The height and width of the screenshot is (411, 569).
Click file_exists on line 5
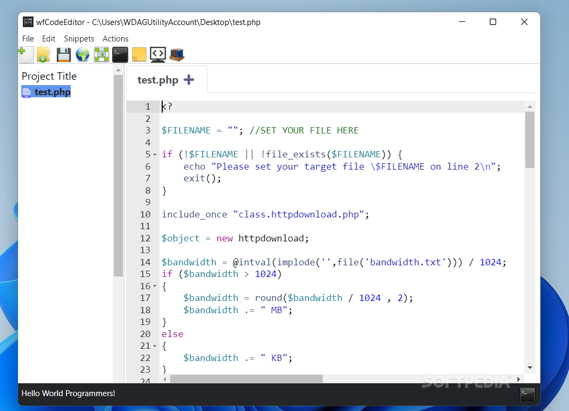tap(296, 155)
